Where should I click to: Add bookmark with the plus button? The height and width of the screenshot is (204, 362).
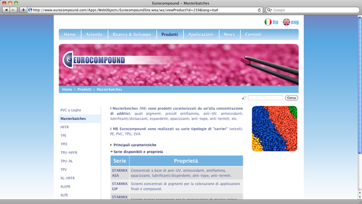click(23, 10)
